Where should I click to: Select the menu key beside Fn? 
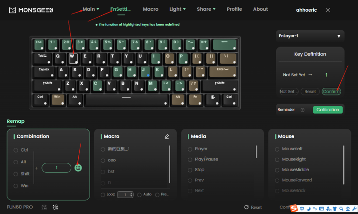[213, 100]
